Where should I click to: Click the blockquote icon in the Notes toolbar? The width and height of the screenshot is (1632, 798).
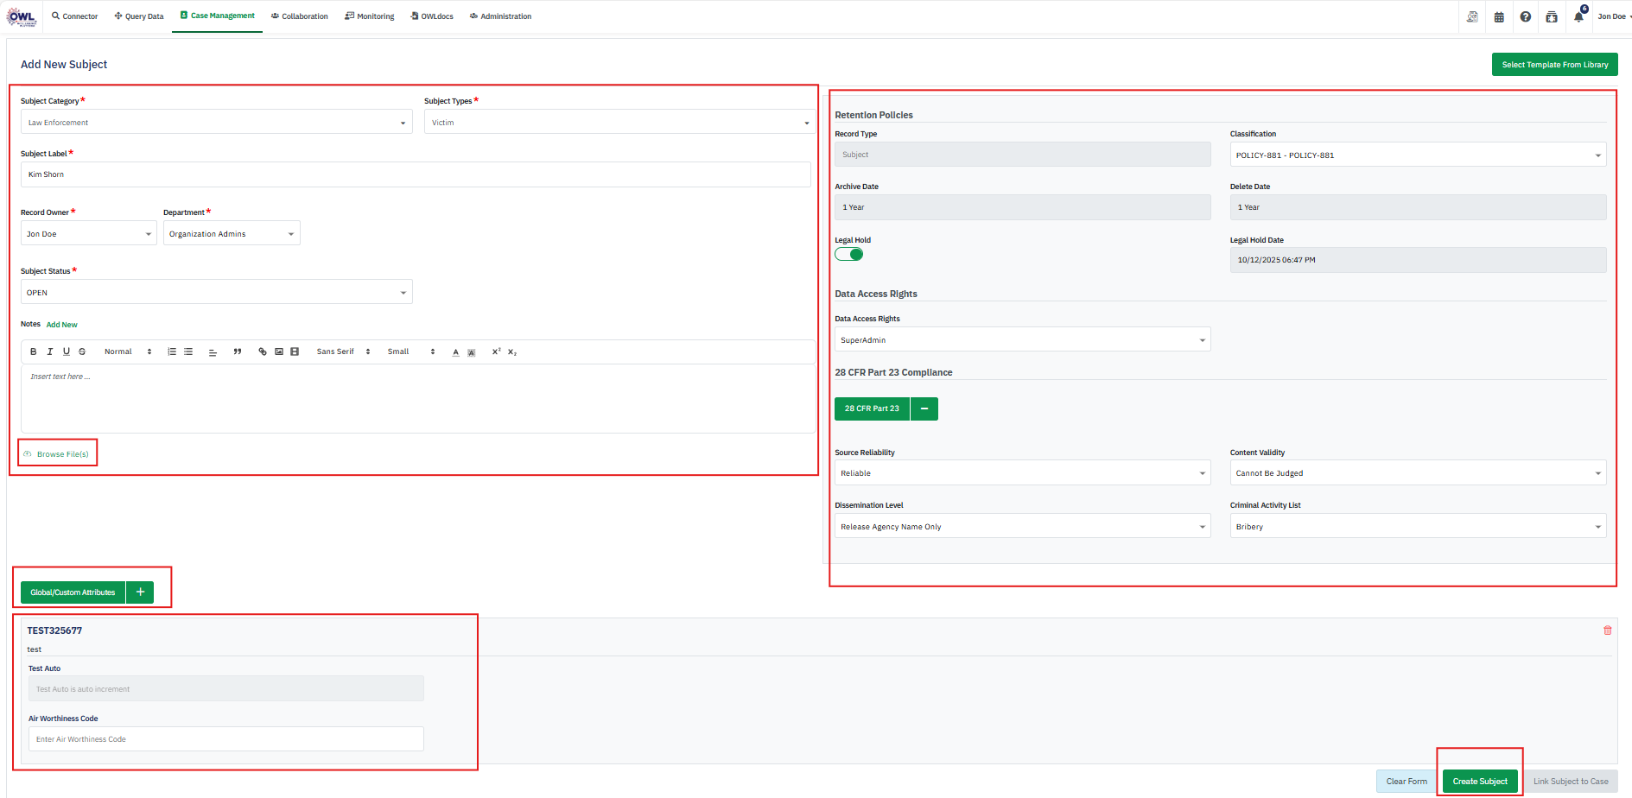[238, 351]
